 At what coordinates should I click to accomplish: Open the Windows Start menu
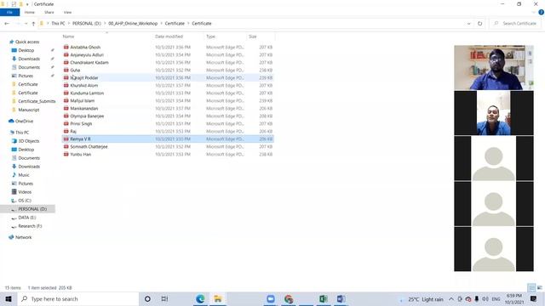pyautogui.click(x=9, y=298)
